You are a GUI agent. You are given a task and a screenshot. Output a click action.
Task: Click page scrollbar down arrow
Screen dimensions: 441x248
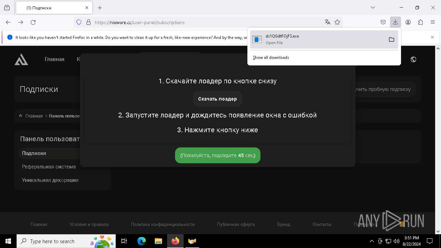pos(438,231)
